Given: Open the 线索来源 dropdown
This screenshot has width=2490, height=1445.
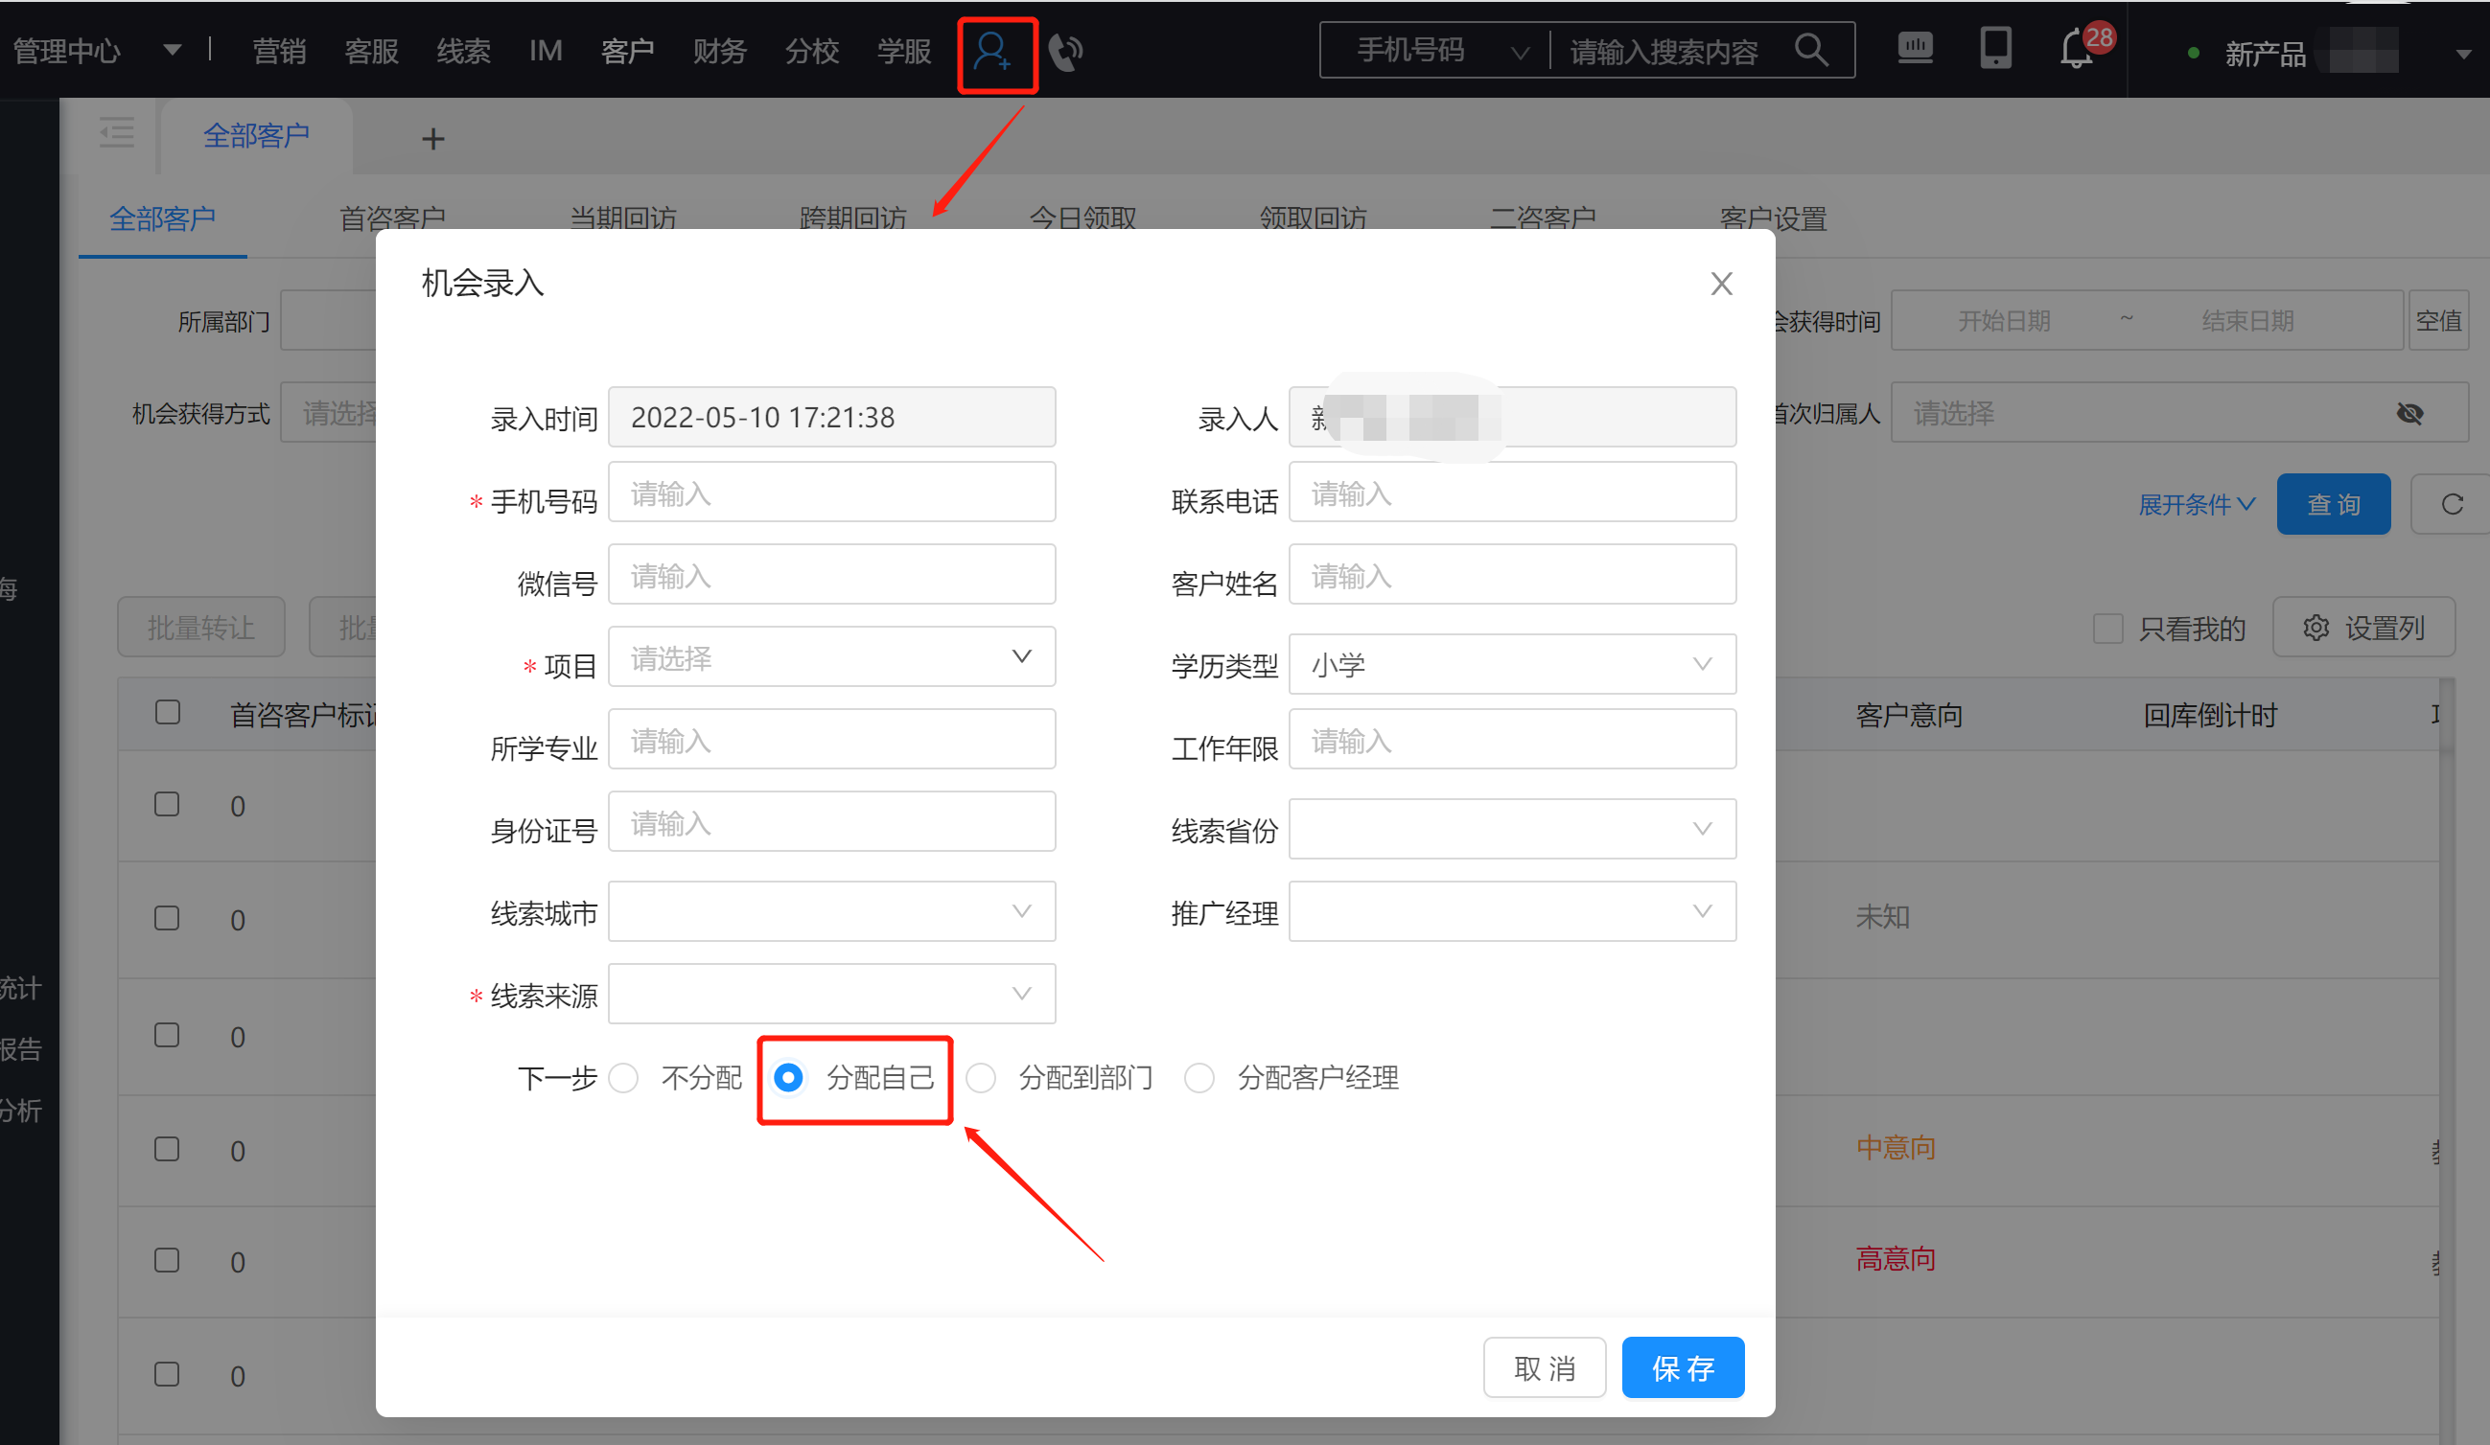Looking at the screenshot, I should coord(831,994).
